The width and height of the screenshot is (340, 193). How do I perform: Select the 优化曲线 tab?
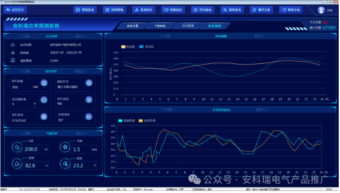click(215, 26)
